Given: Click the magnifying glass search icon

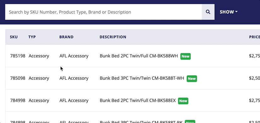Looking at the screenshot, I should click(208, 12).
